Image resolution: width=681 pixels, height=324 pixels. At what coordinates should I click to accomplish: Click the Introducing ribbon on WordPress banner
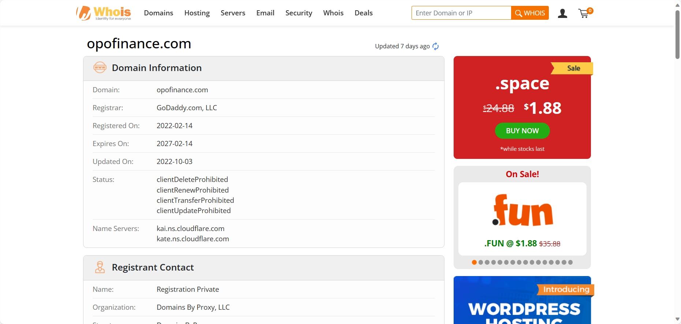566,290
